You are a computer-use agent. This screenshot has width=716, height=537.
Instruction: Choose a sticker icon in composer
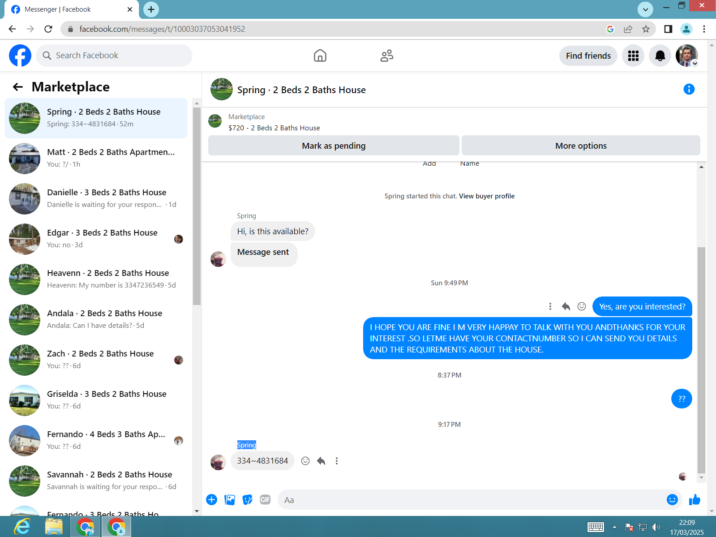click(x=247, y=500)
